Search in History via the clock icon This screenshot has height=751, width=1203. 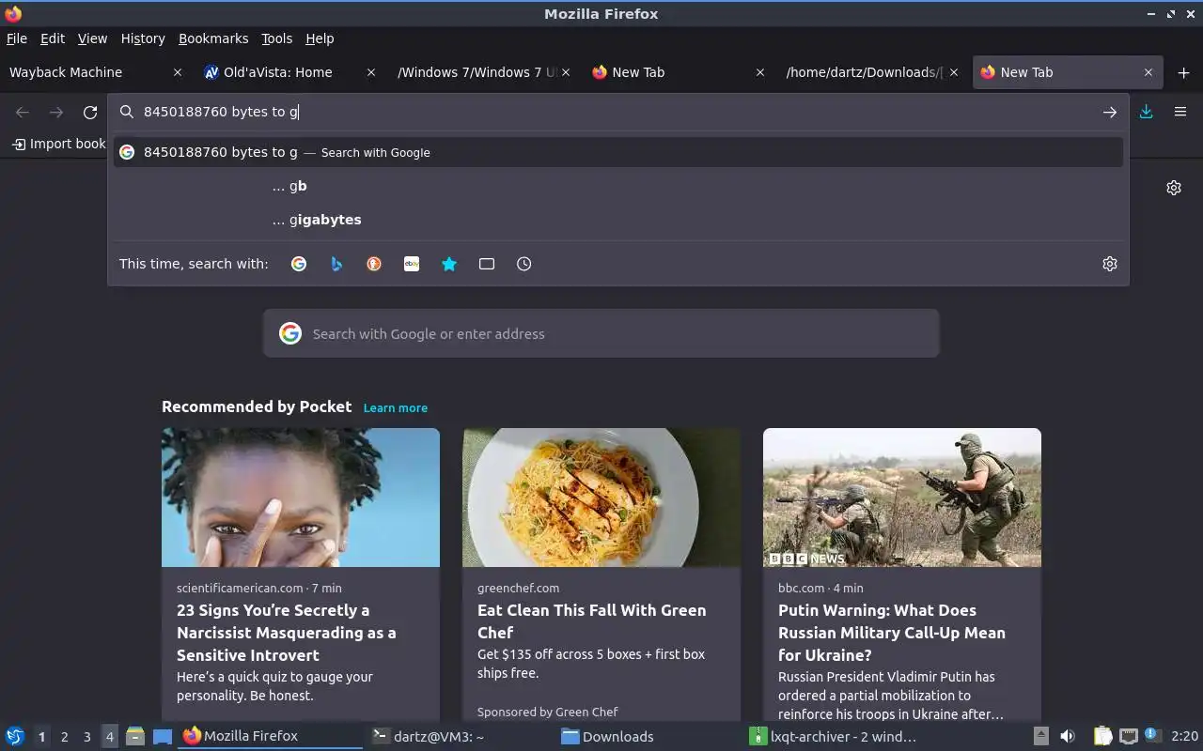click(524, 264)
